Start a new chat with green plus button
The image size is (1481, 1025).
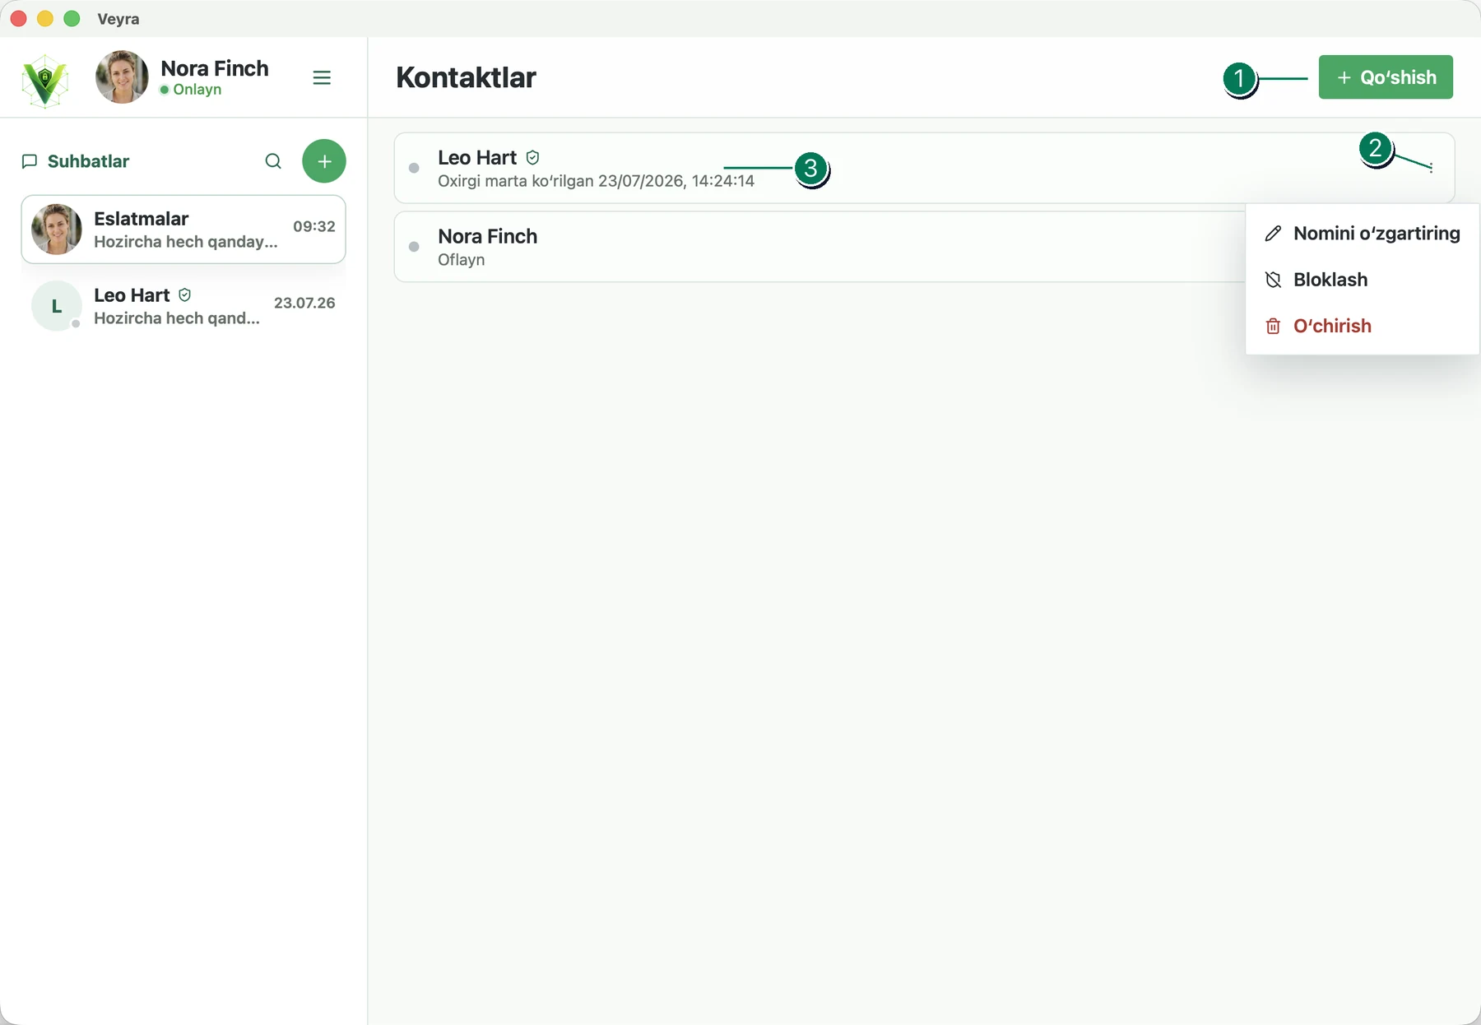coord(324,161)
